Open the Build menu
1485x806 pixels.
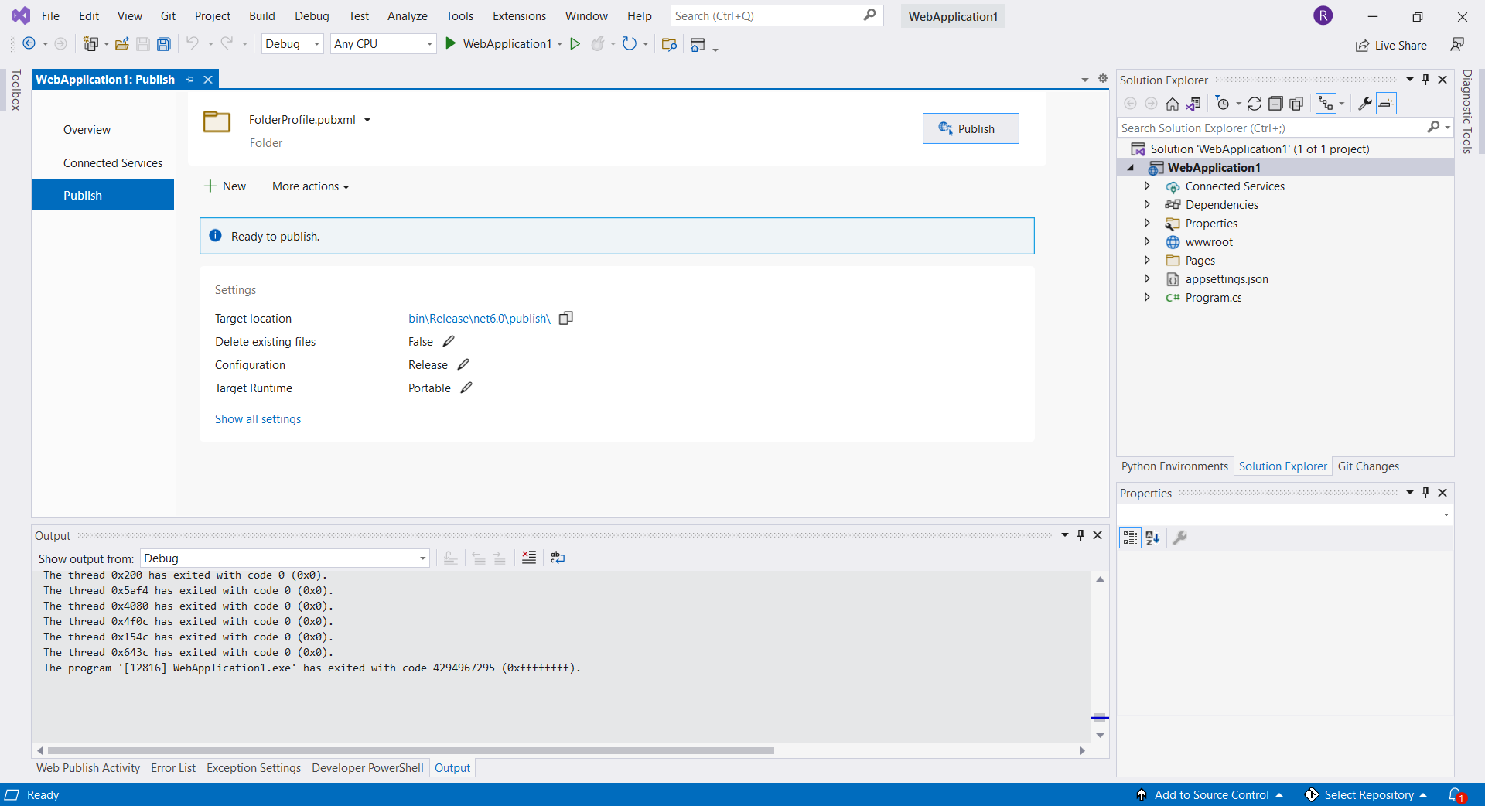262,16
